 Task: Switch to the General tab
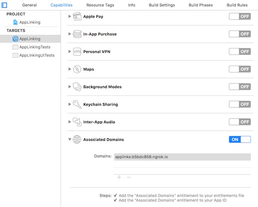point(29,5)
